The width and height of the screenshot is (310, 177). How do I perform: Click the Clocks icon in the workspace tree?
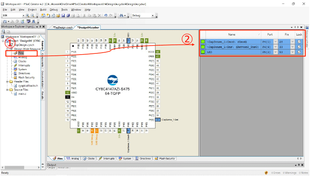[x=16, y=61]
